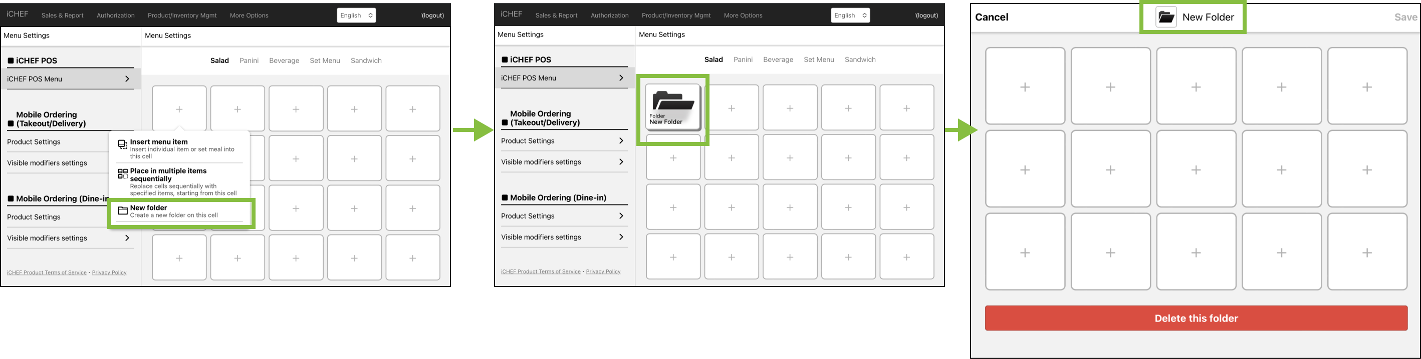This screenshot has height=359, width=1421.
Task: Click the New folder icon in context menu
Action: click(x=122, y=211)
